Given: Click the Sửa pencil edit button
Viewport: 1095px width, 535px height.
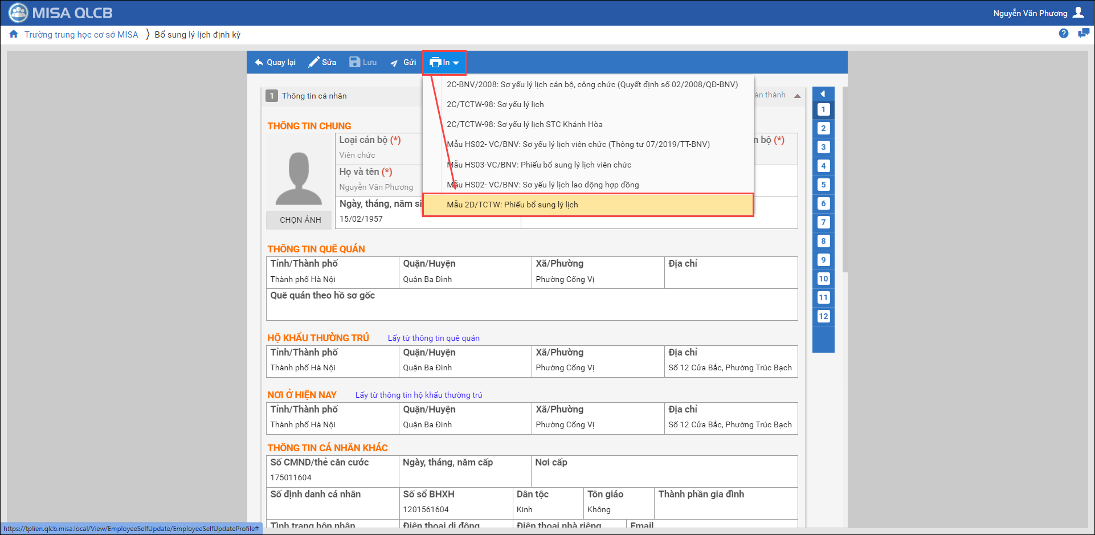Looking at the screenshot, I should 322,62.
